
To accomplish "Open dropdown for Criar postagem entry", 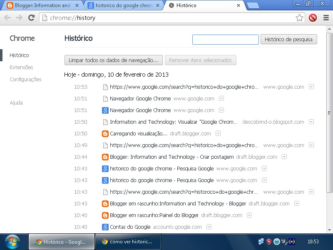I will click(x=284, y=157).
